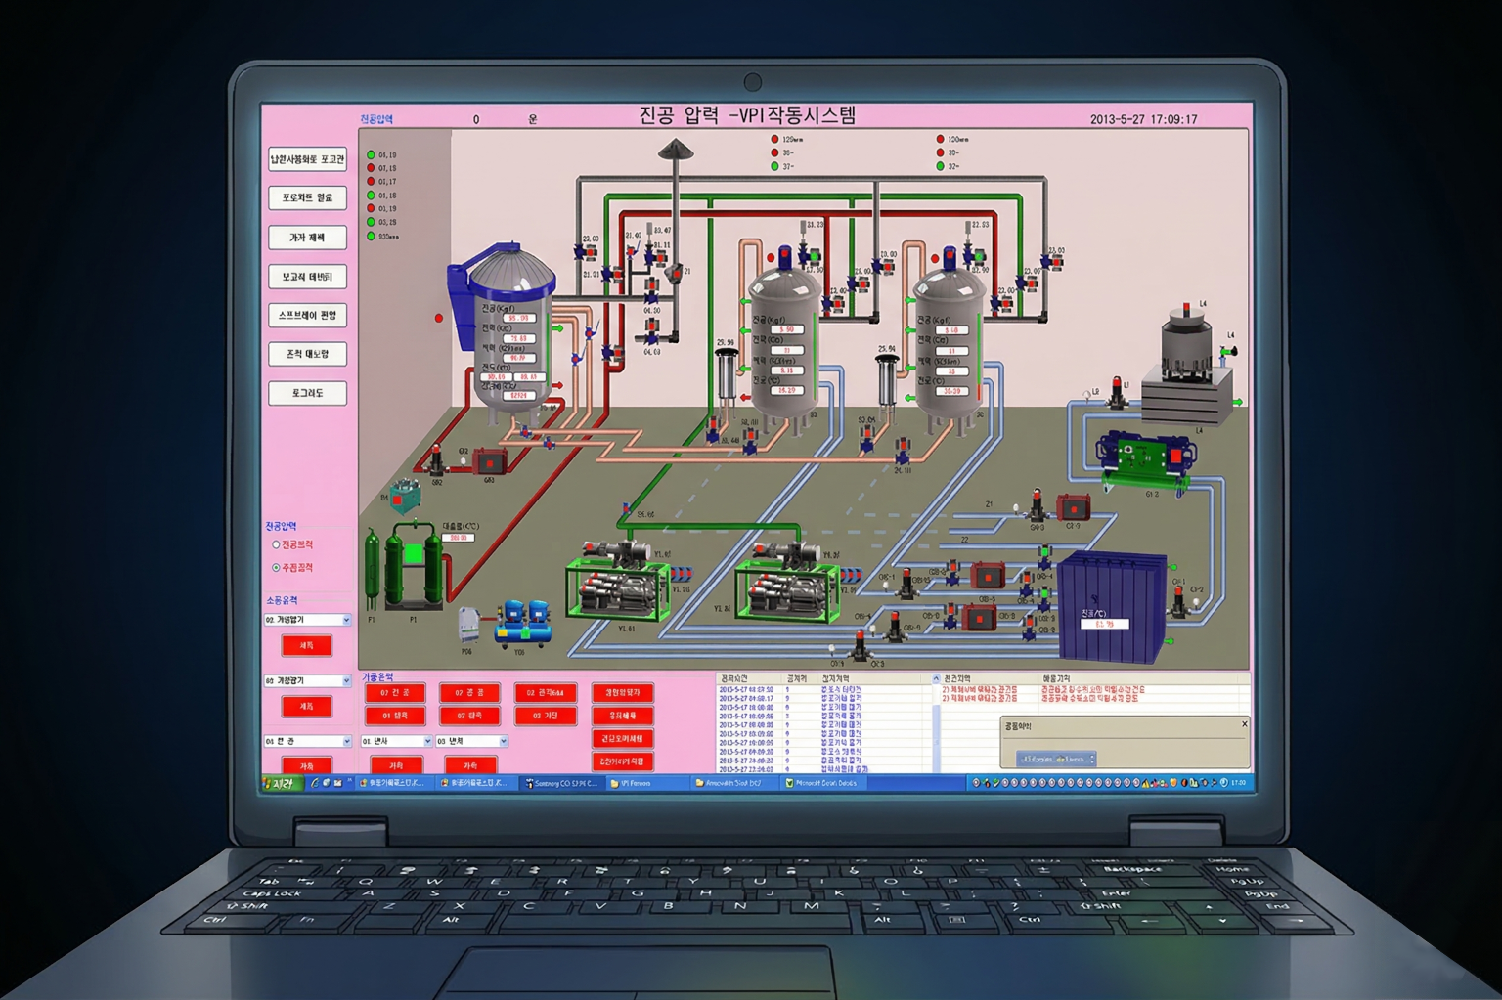Viewport: 1502px width, 1000px height.
Task: Click the first left sidebar menu button
Action: click(x=307, y=159)
